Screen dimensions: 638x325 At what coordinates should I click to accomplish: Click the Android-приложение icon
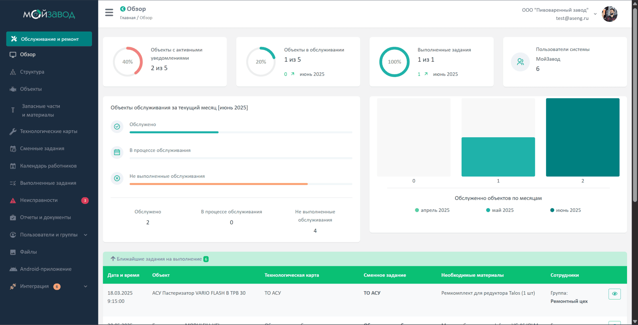tap(13, 269)
